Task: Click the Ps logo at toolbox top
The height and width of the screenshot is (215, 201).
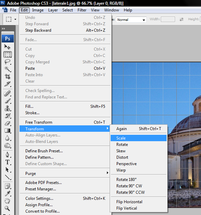Action: [x=8, y=38]
